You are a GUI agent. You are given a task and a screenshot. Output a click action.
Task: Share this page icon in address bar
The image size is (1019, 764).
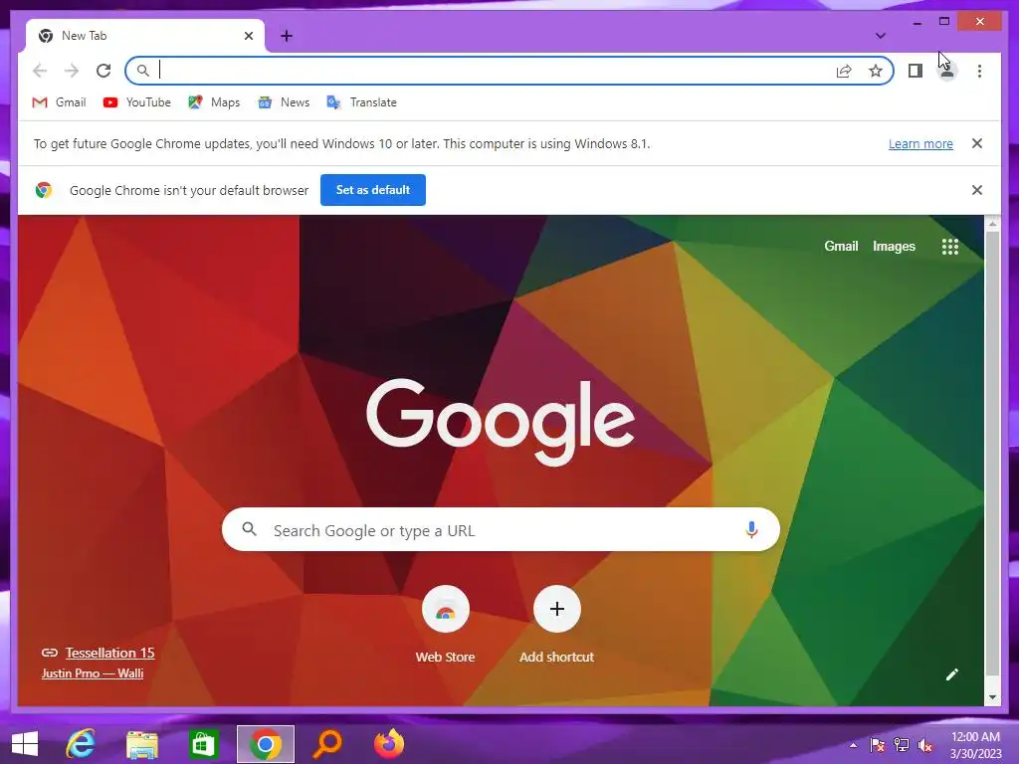point(844,71)
